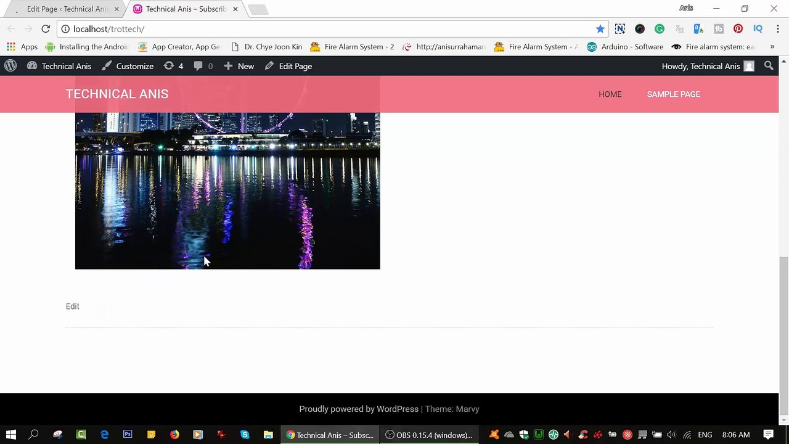This screenshot has width=789, height=444.
Task: Click the TECHNICAL ANIS site title
Action: tap(117, 94)
